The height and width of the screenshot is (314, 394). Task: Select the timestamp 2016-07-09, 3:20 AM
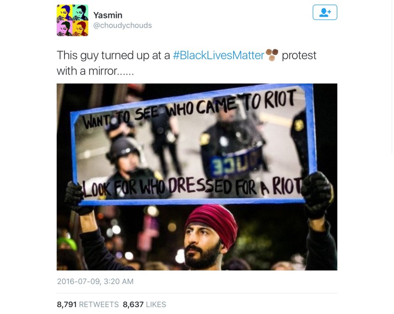95,281
